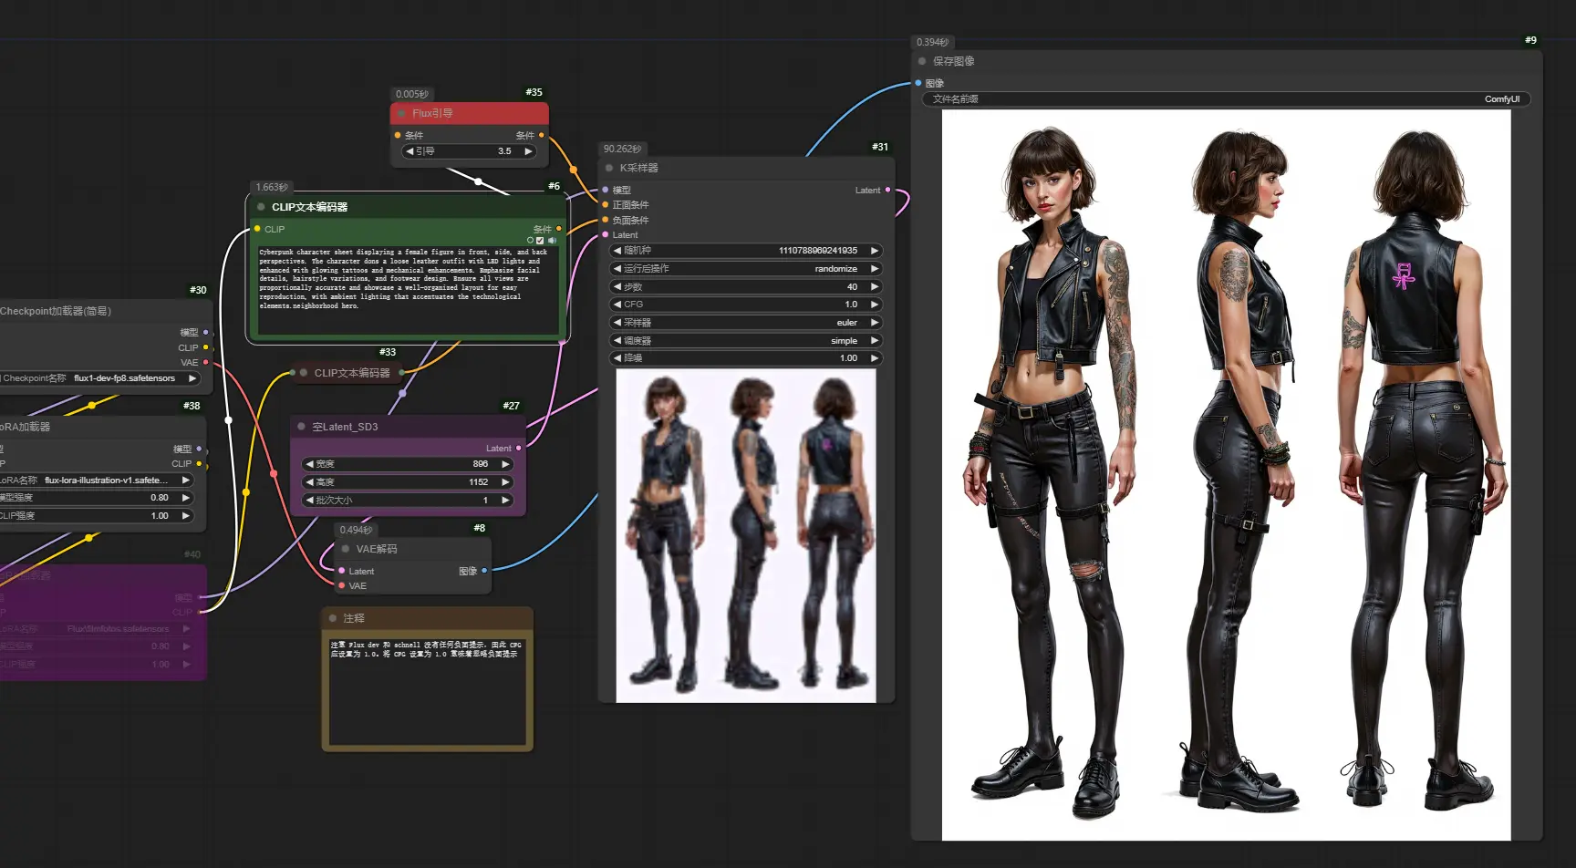Image resolution: width=1576 pixels, height=868 pixels.
Task: Collapse the K采样器 node via its title dot
Action: pos(608,168)
